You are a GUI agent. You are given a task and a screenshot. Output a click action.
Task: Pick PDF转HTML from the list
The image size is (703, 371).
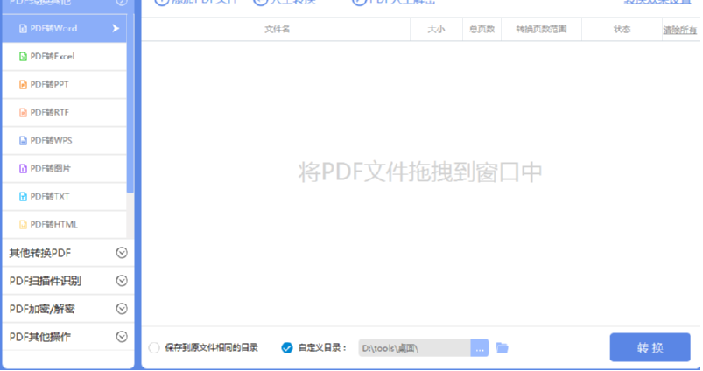pos(65,225)
